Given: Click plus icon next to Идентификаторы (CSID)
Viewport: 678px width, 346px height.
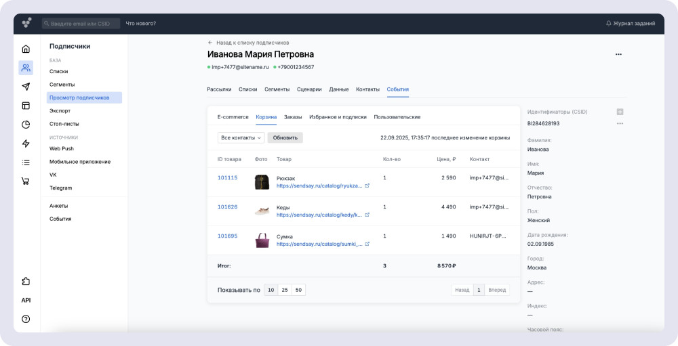Looking at the screenshot, I should point(620,112).
